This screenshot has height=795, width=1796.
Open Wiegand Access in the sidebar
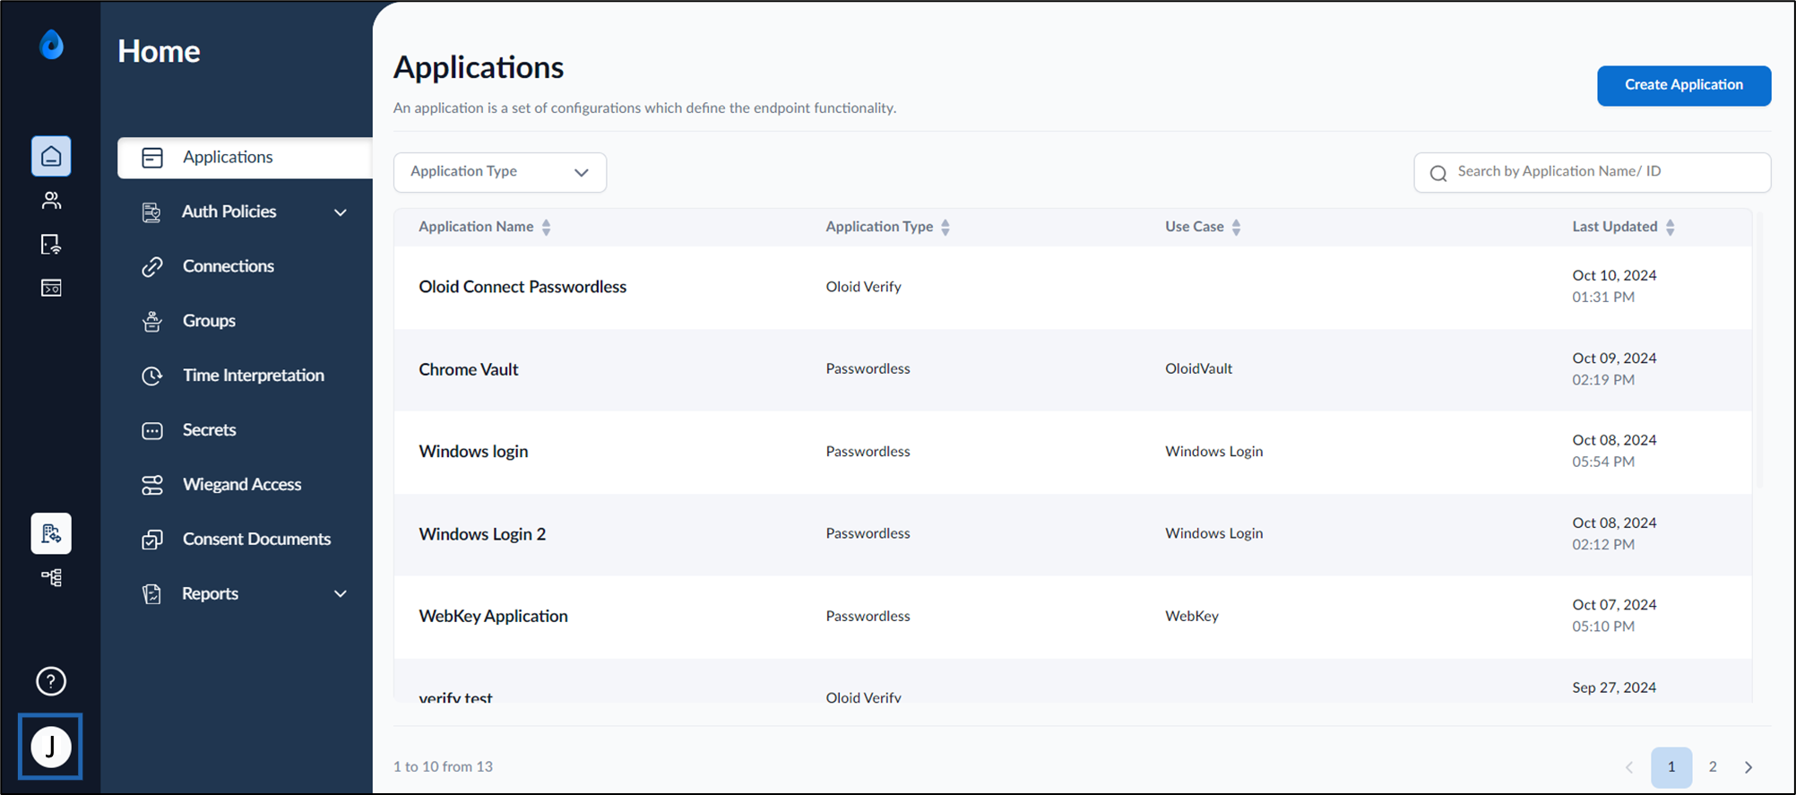point(242,485)
